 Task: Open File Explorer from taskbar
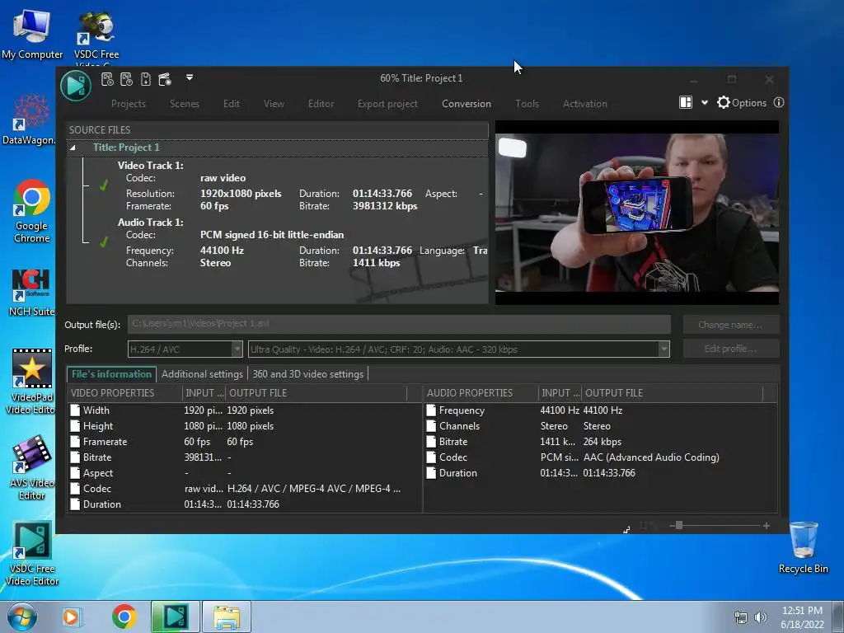coord(227,617)
